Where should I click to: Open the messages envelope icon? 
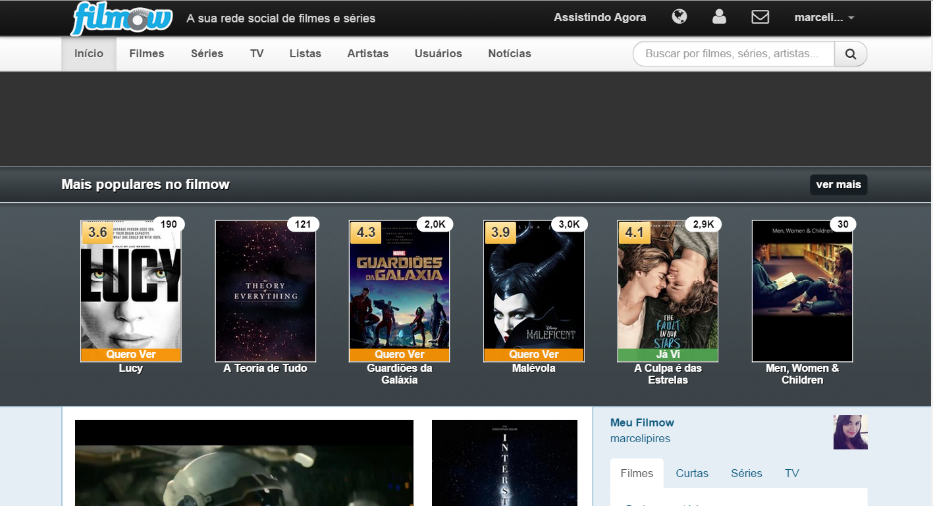760,16
